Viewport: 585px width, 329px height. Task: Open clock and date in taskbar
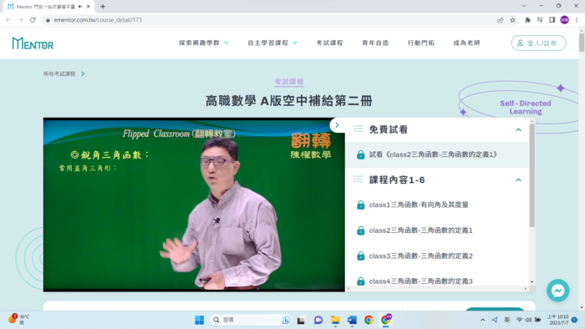pyautogui.click(x=557, y=320)
